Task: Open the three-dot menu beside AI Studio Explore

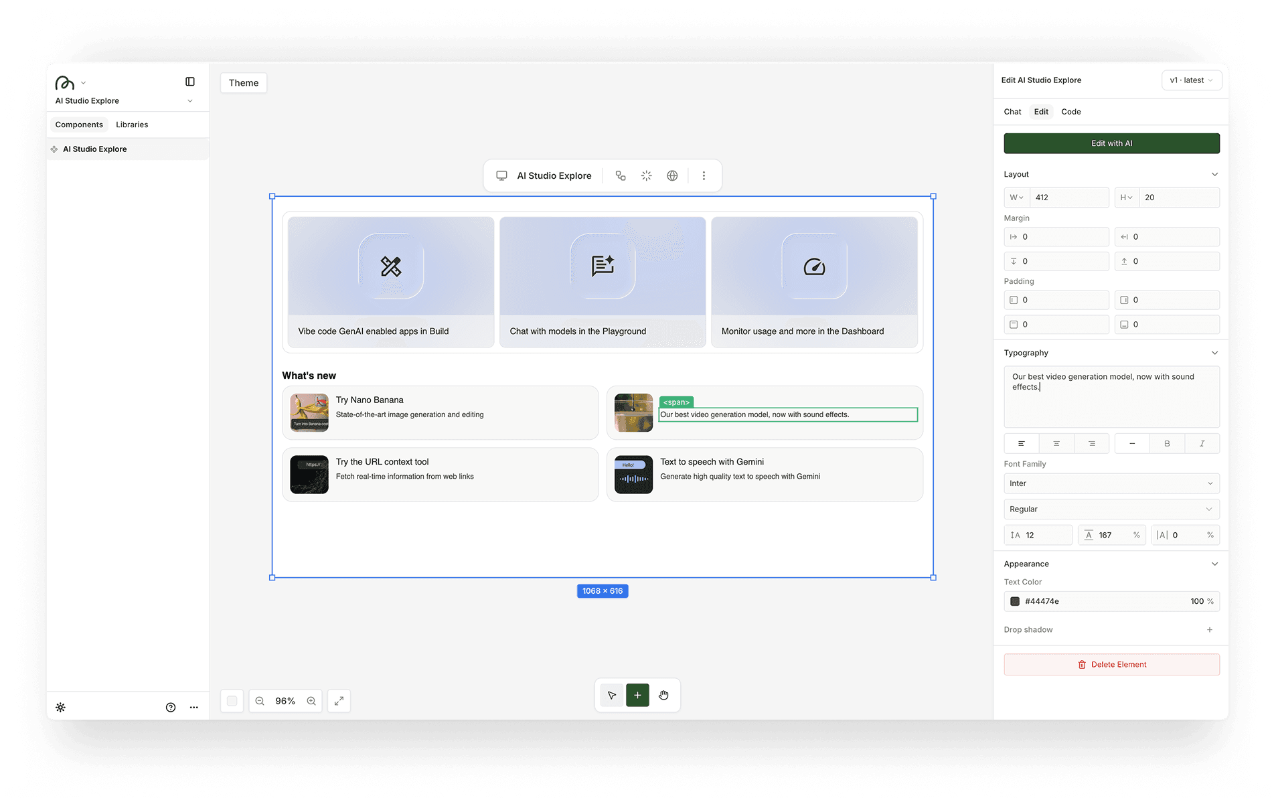Action: pyautogui.click(x=704, y=175)
